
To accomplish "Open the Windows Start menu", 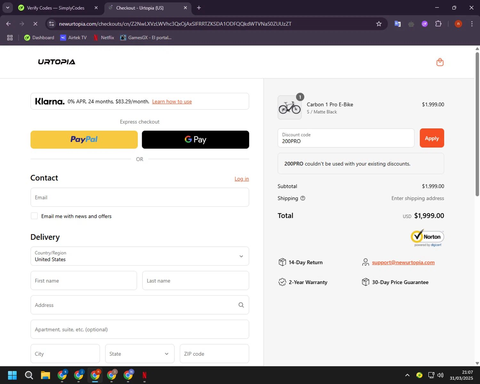I will coord(12,375).
